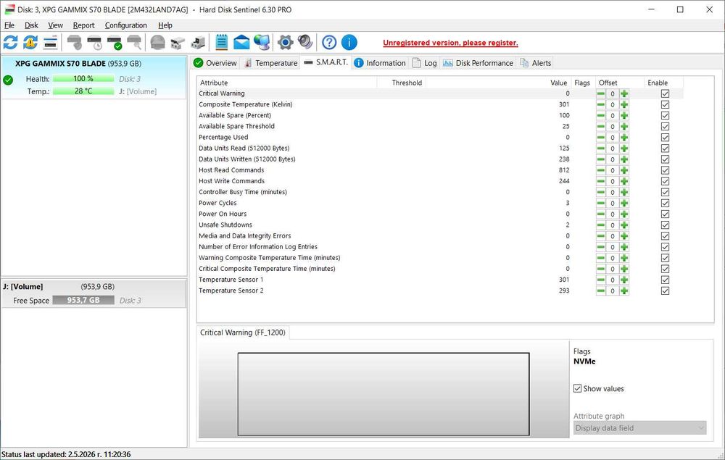Click the Enable column header

[663, 83]
